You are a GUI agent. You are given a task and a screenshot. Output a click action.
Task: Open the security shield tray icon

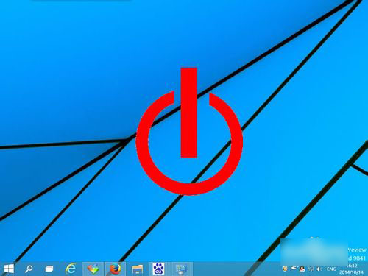pos(285,269)
